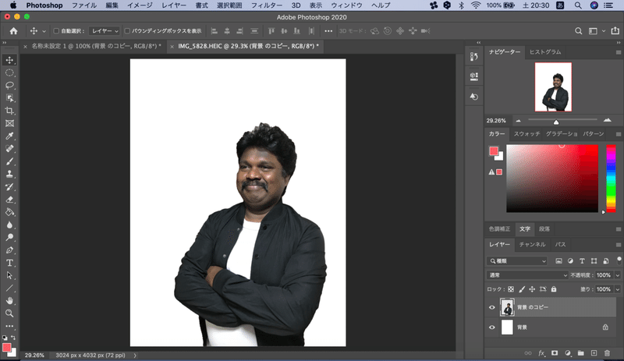Hide the 背景 のコピー layer
The image size is (624, 361).
[491, 308]
